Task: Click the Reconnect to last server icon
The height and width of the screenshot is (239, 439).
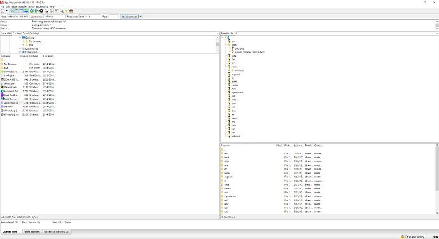Action: click(x=52, y=11)
